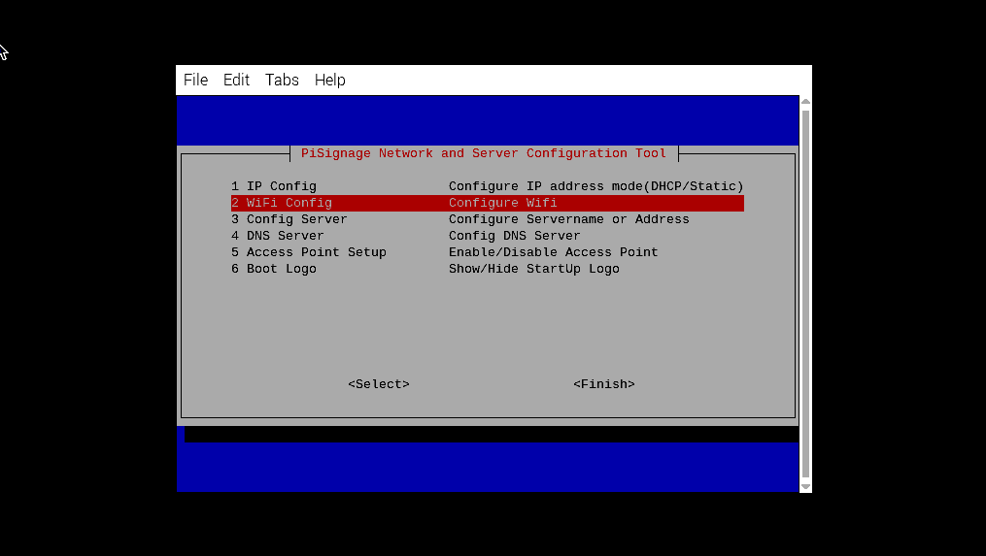986x556 pixels.
Task: Open the Edit menu
Action: pyautogui.click(x=236, y=80)
